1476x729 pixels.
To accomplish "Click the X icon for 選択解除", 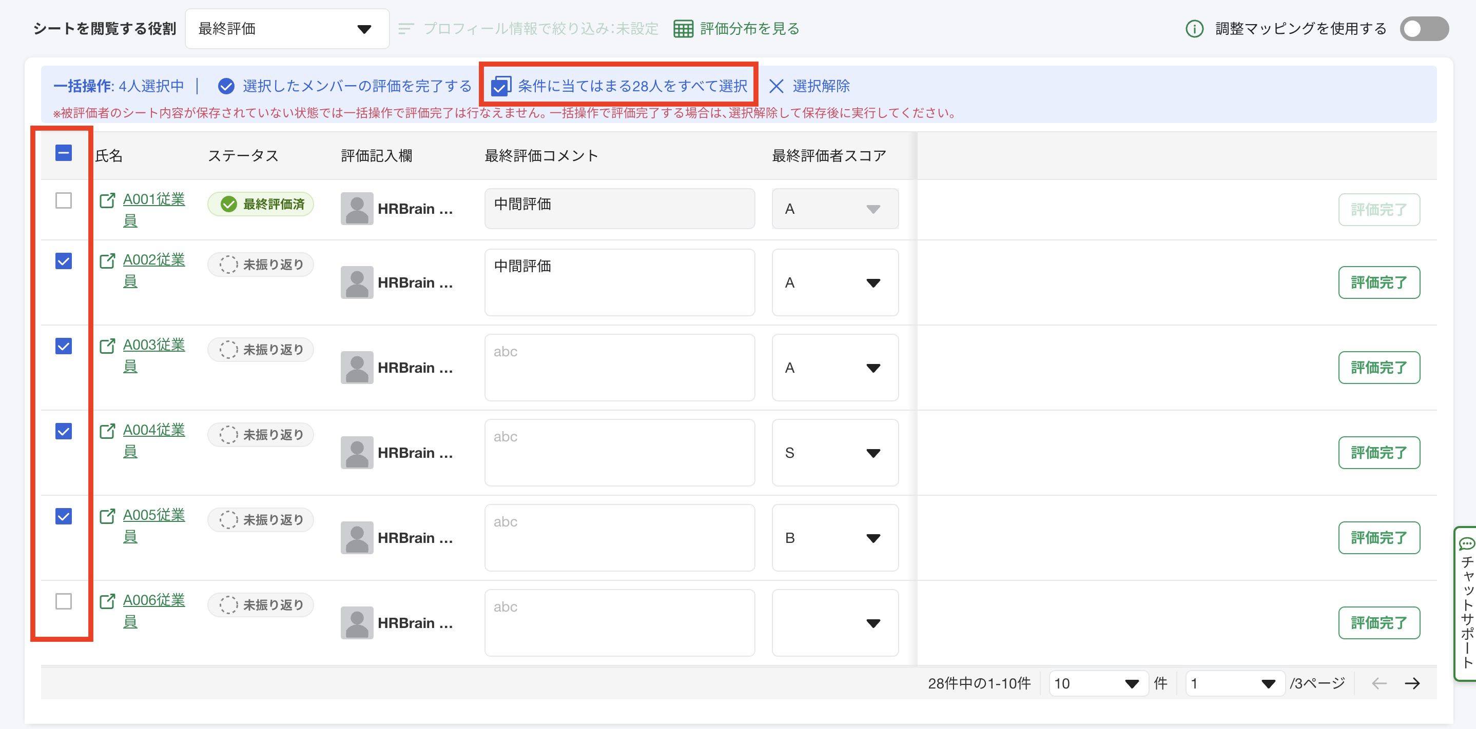I will 776,86.
